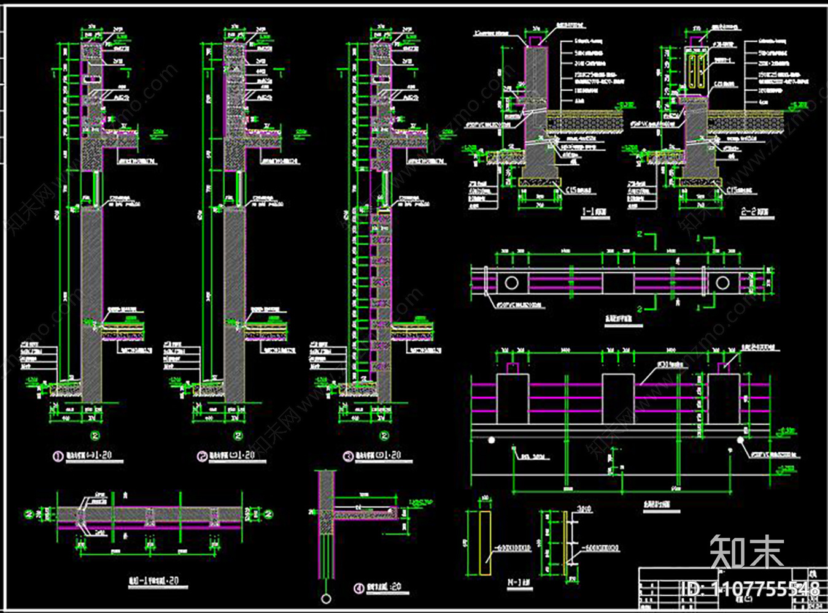
Task: Pick the left white drain dot in fence elevation
Action: 491,440
